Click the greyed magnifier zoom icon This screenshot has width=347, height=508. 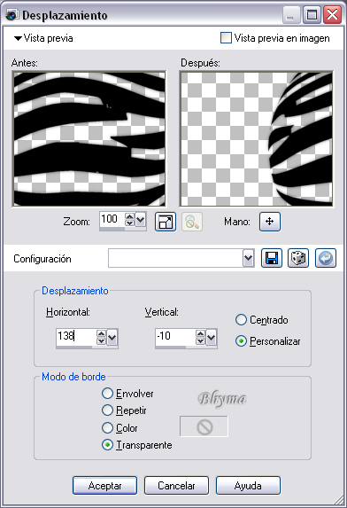[192, 222]
